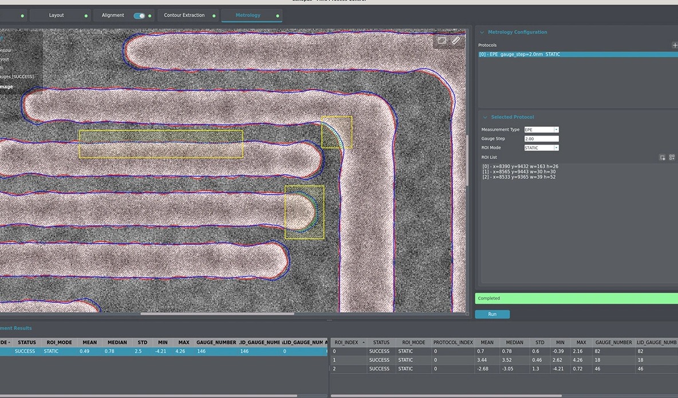Click the add ROI grid icon

[x=672, y=157]
